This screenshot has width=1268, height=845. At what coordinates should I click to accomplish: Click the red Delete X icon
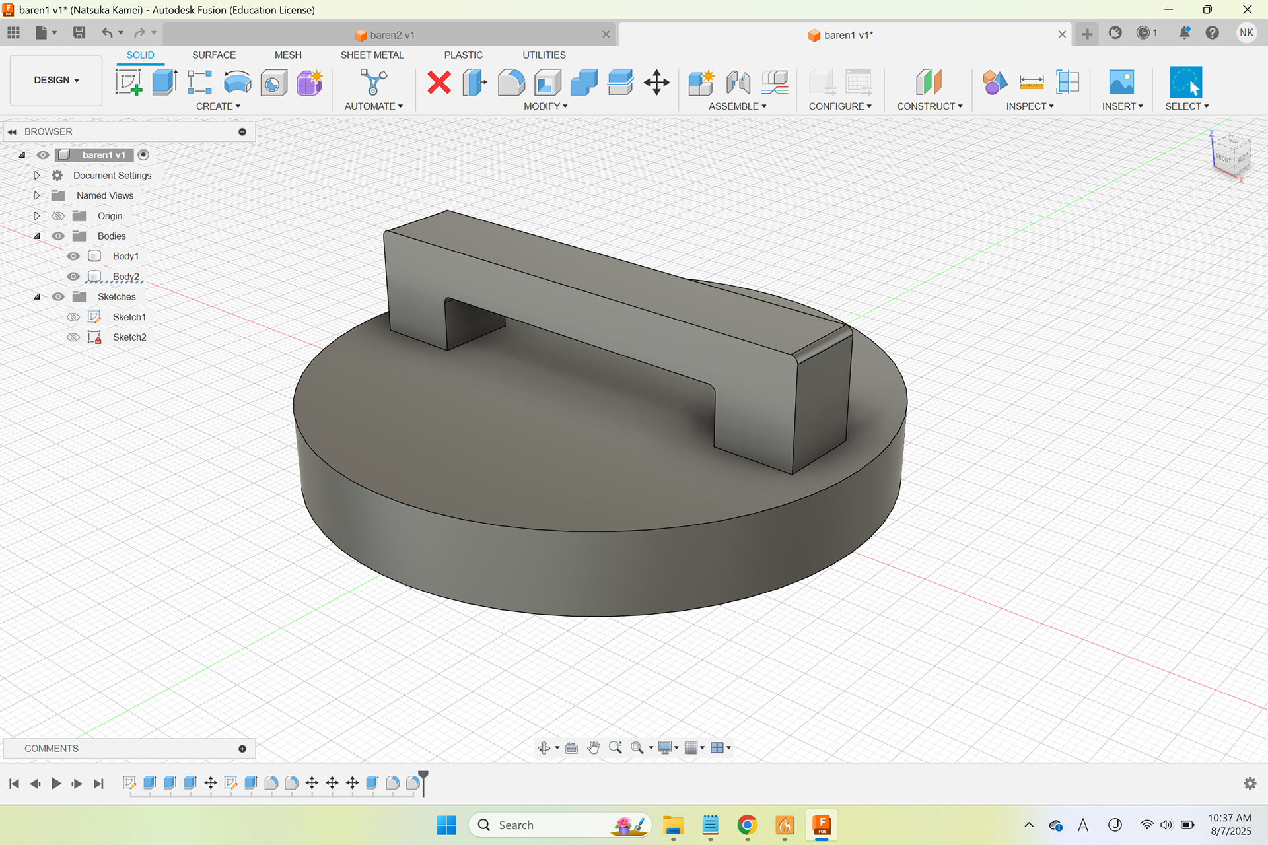click(x=439, y=83)
